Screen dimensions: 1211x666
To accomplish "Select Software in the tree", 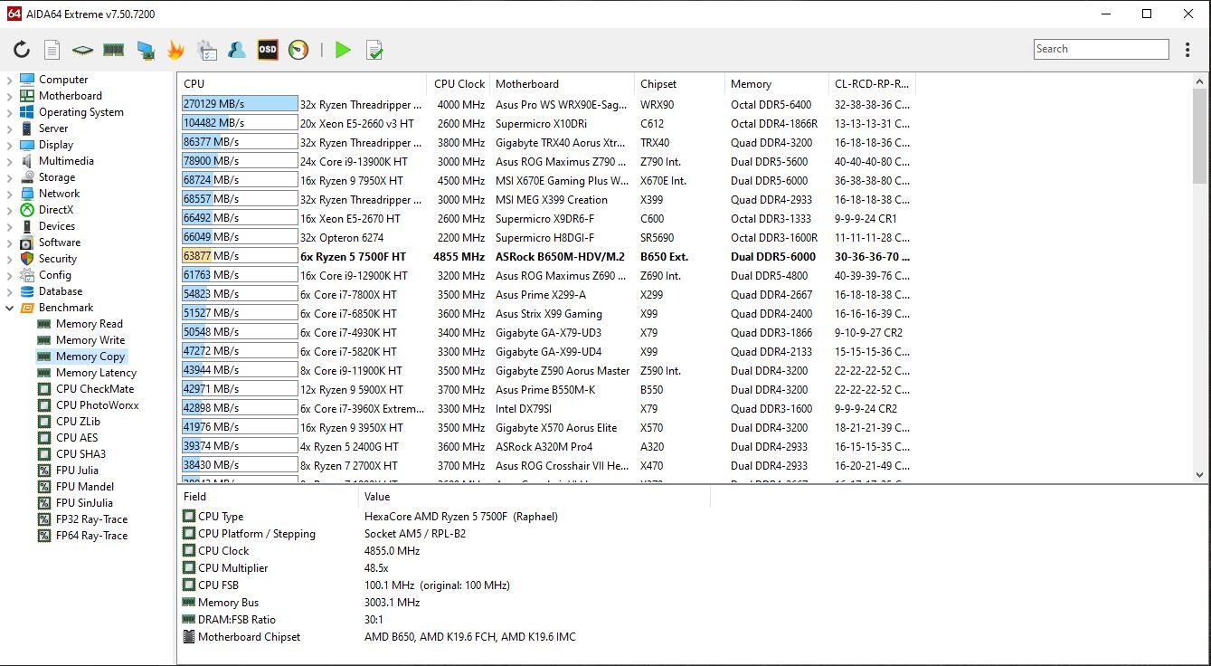I will pos(60,243).
